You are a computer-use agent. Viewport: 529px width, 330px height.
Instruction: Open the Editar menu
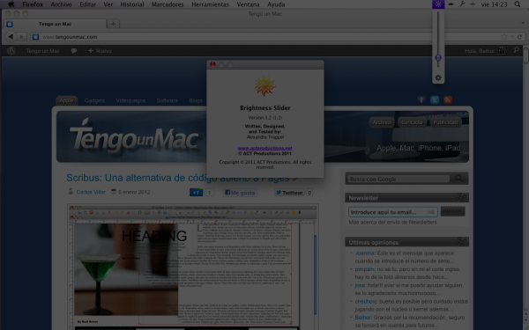pos(87,4)
